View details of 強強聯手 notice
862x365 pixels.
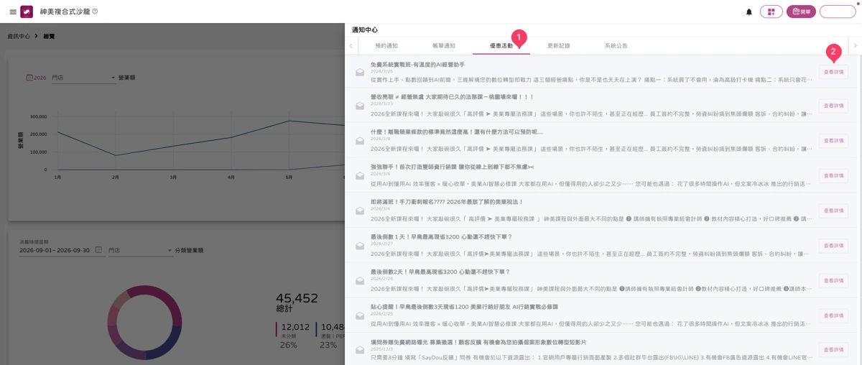833,176
